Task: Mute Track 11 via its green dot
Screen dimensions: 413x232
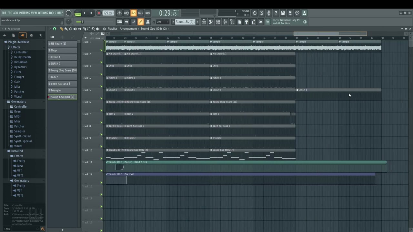Action: pos(101,171)
